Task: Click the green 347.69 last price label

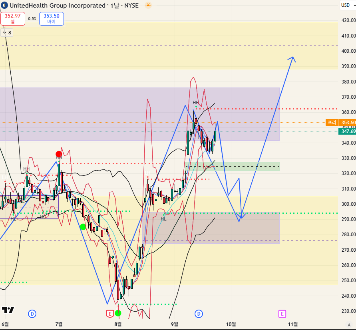Action: click(347, 131)
